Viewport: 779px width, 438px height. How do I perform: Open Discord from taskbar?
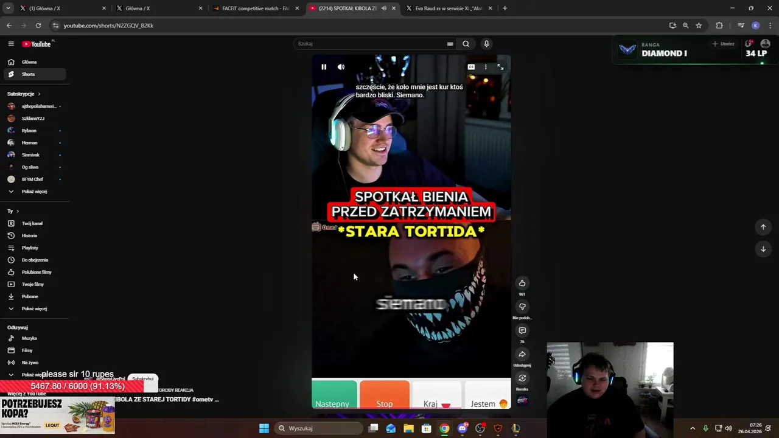(463, 428)
